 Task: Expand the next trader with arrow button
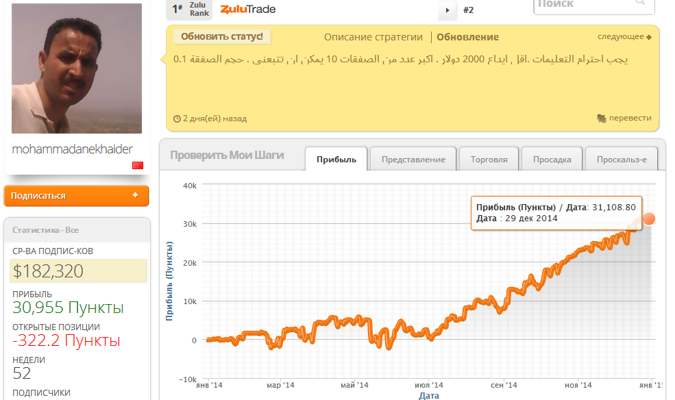447,10
